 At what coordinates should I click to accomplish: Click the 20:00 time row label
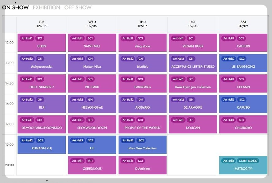point(9,165)
